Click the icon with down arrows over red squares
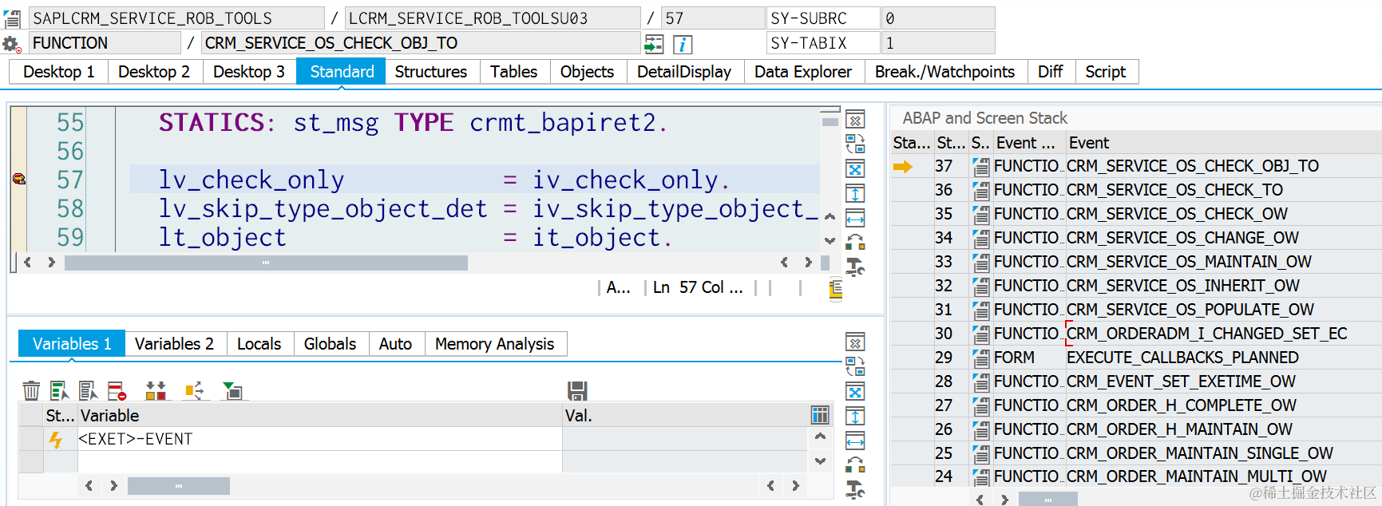The image size is (1382, 506). click(156, 390)
